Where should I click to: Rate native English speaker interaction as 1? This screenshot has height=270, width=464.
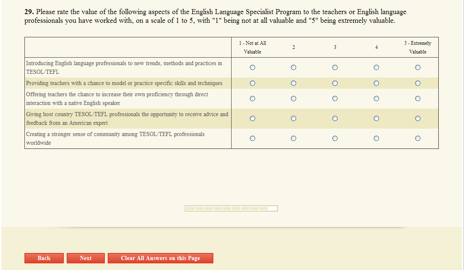pyautogui.click(x=252, y=99)
